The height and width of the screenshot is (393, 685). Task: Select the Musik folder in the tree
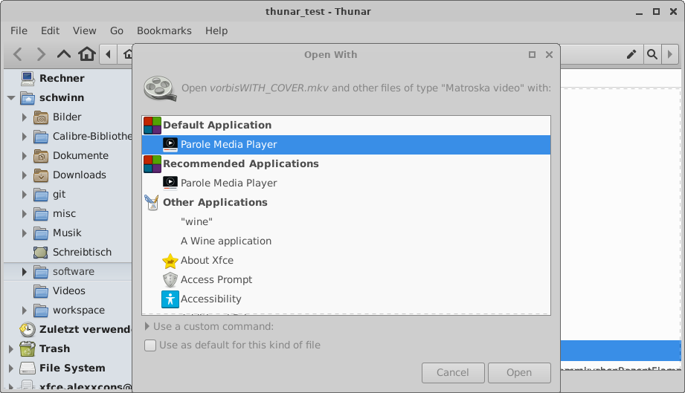67,233
